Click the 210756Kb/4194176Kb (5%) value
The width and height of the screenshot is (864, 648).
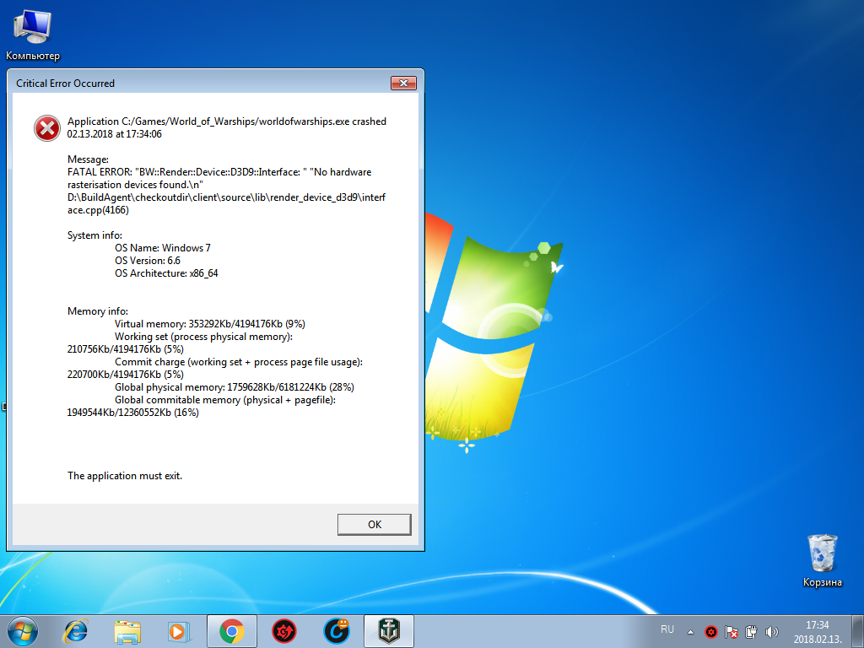[x=126, y=349]
